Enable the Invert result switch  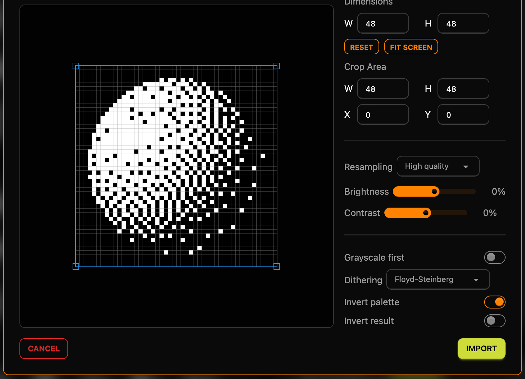(x=495, y=321)
